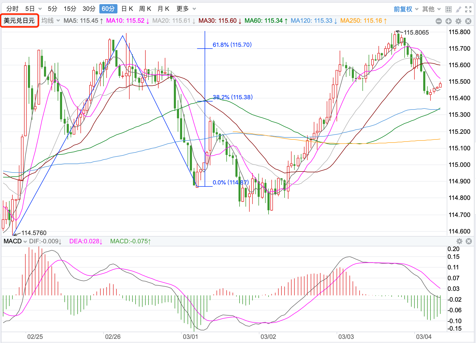Click the plus icon on the MA indicator row
Viewport: 476px width, 343px height.
pyautogui.click(x=449, y=21)
